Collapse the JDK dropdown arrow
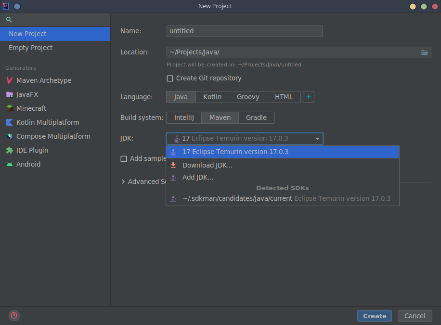Image resolution: width=441 pixels, height=325 pixels. [x=317, y=139]
